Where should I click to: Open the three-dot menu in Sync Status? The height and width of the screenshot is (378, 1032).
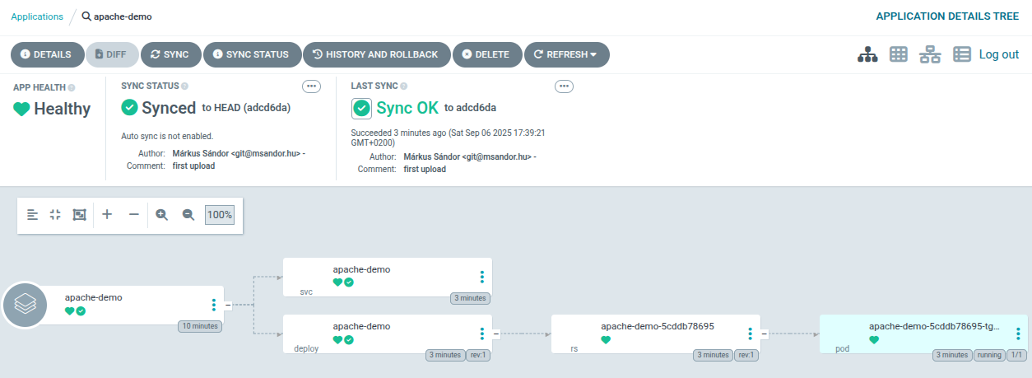click(312, 86)
